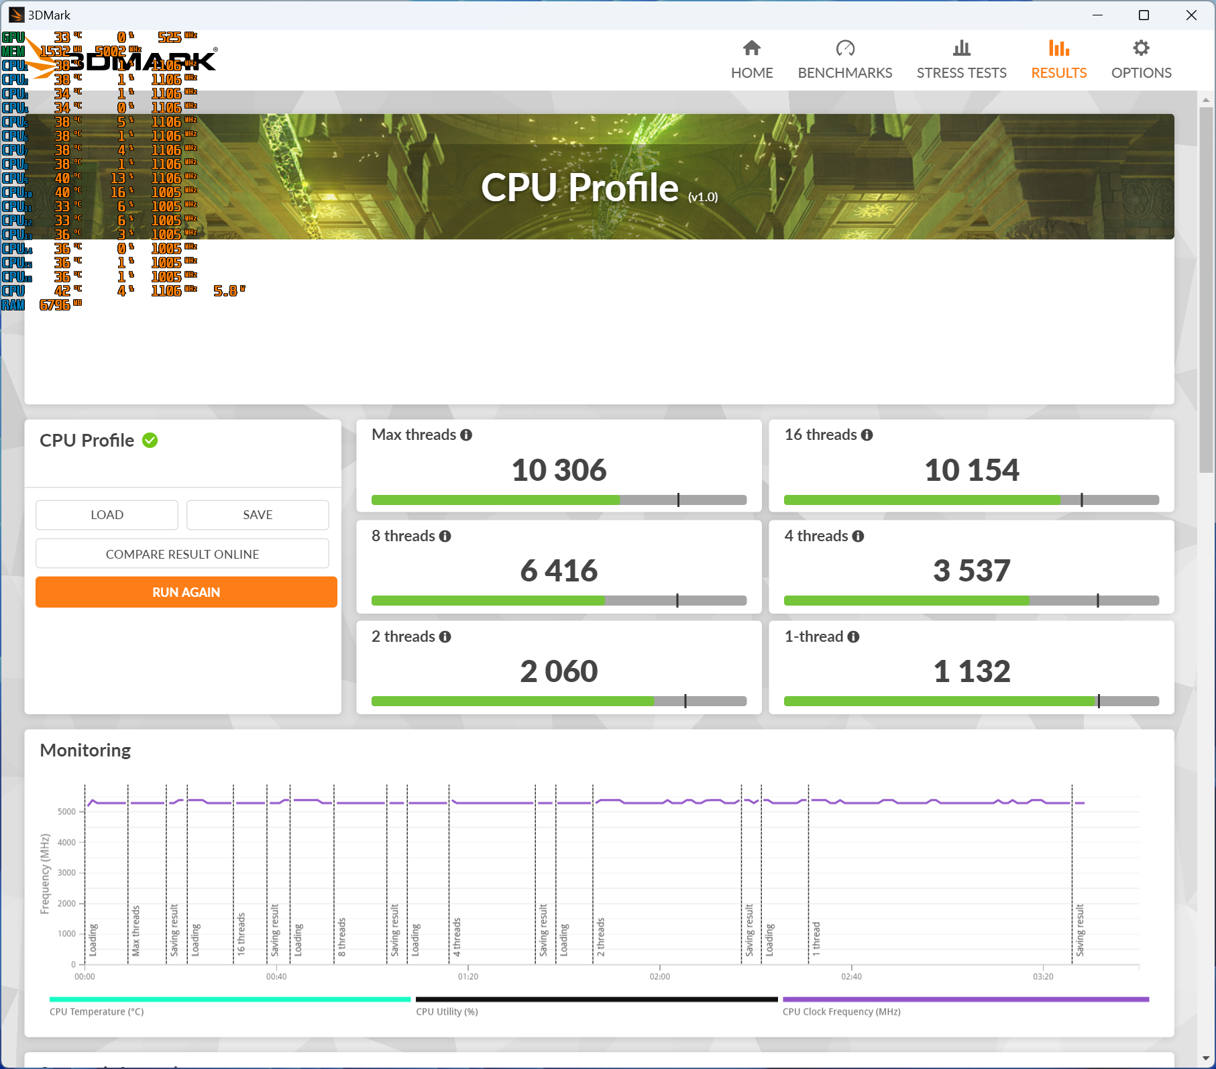Toggle the CPU Temperature legend line
Image resolution: width=1216 pixels, height=1069 pixels.
tap(96, 1011)
